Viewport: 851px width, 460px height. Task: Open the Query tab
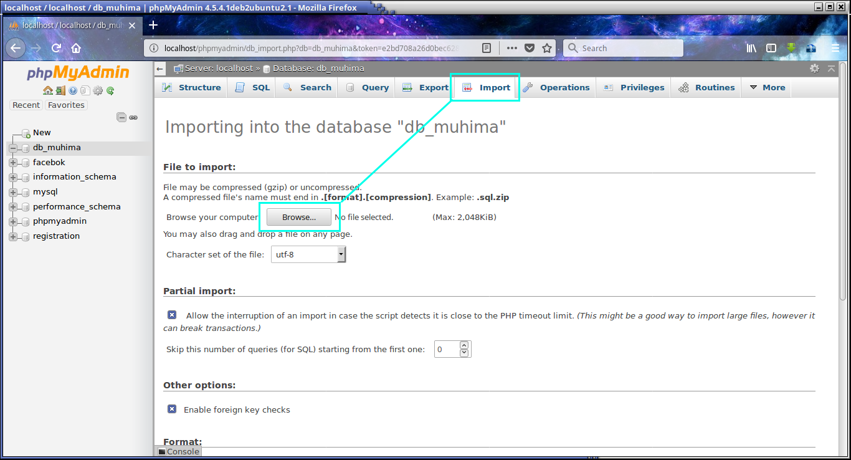(367, 87)
